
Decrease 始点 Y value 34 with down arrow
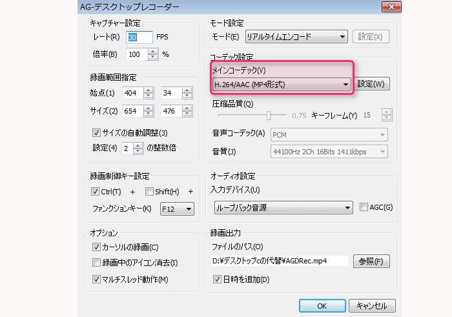point(187,96)
